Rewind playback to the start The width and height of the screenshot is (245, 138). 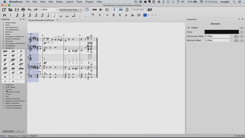(x=94, y=10)
